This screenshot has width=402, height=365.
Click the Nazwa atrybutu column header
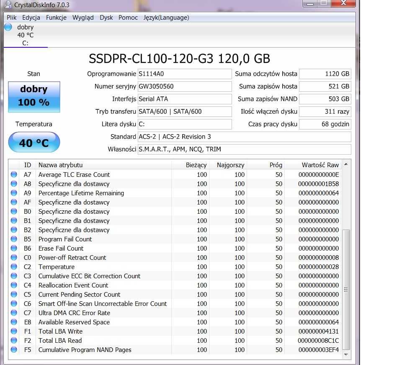(103, 165)
